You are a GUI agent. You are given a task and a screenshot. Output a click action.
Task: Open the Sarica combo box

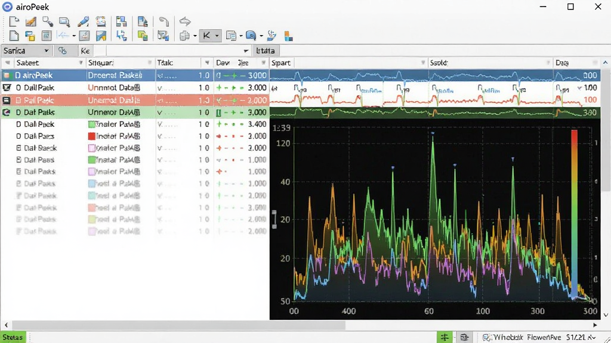point(26,51)
